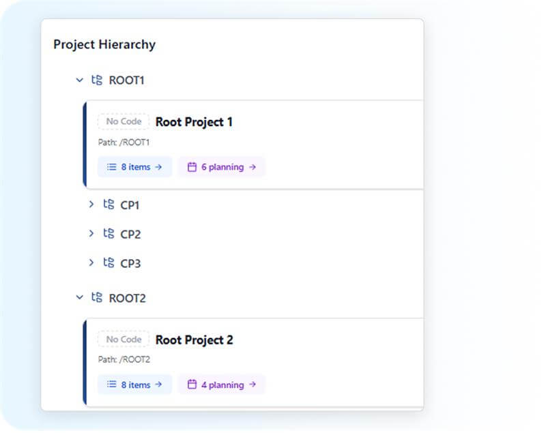Click the CP2 hierarchy icon
The height and width of the screenshot is (433, 546).
(x=109, y=233)
